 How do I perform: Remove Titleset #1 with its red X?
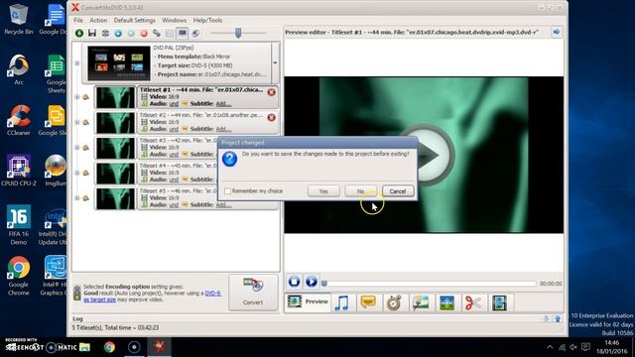(x=271, y=92)
